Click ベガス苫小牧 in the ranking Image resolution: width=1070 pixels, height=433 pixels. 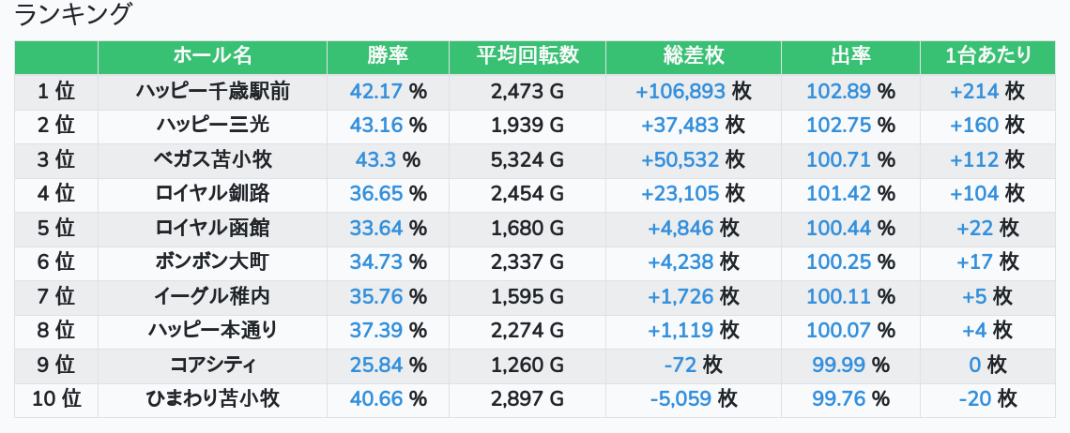[212, 159]
